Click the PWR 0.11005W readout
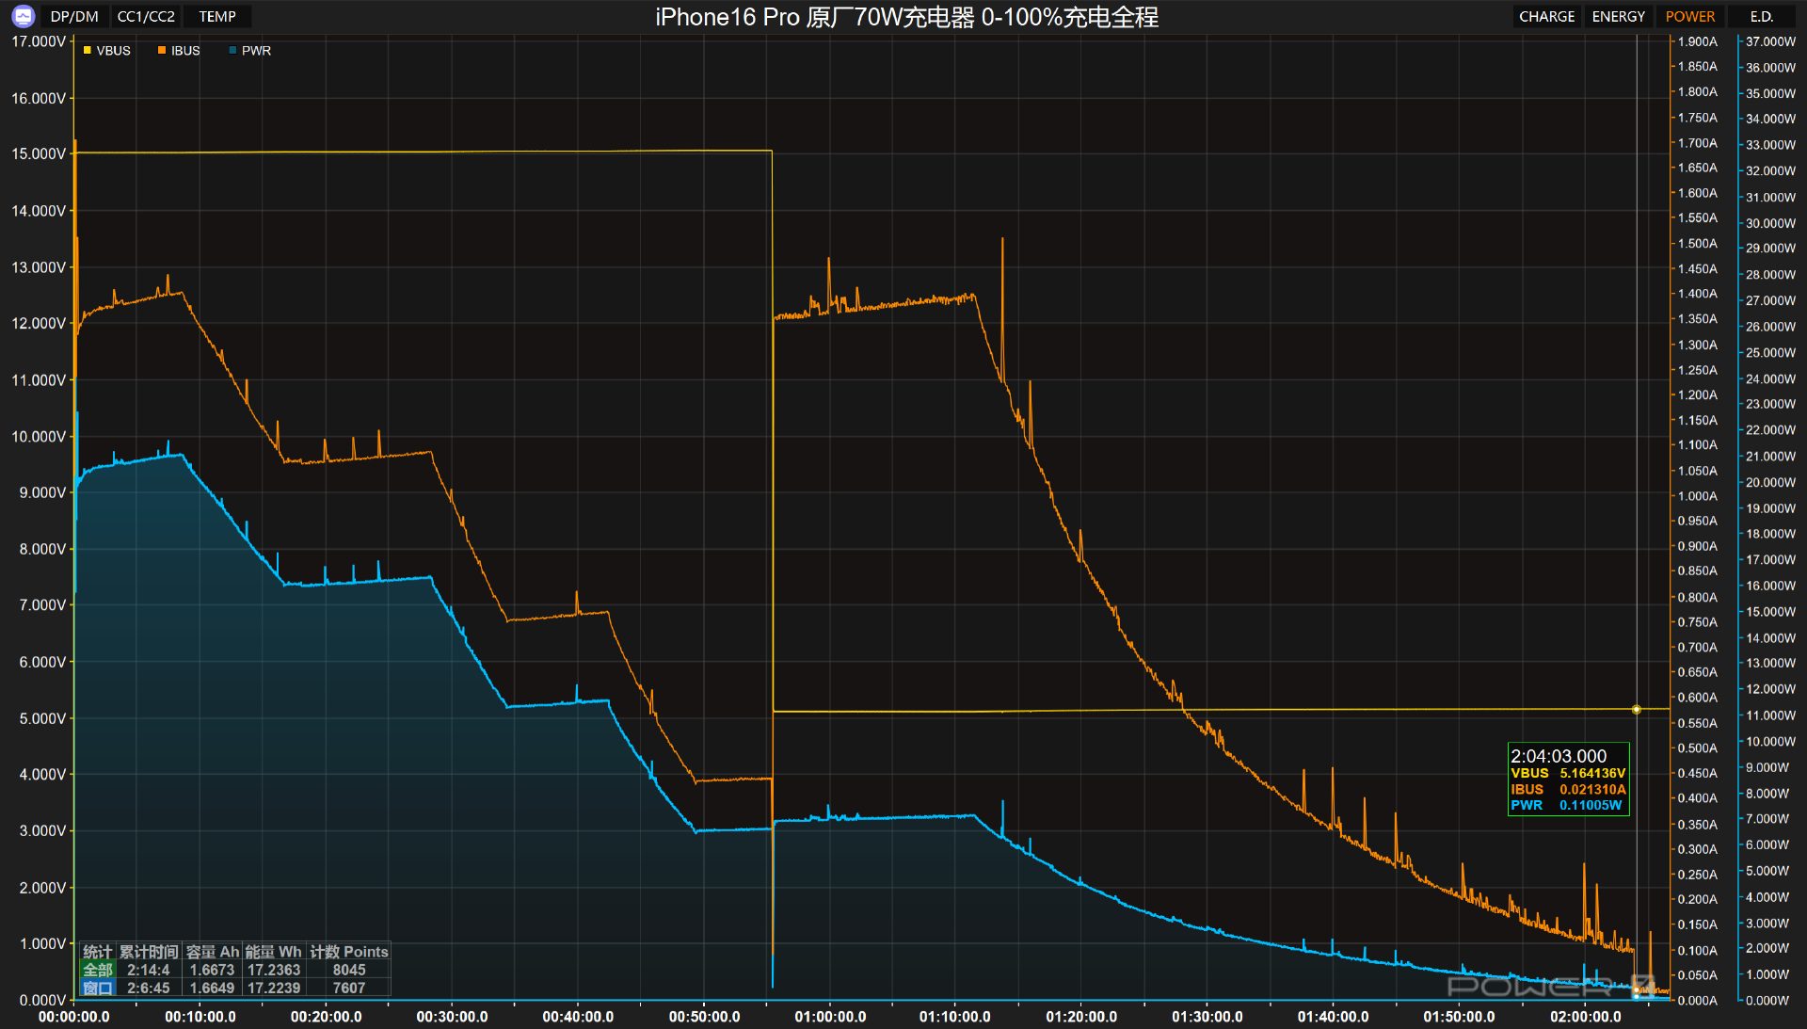Viewport: 1807px width, 1029px height. (x=1566, y=805)
